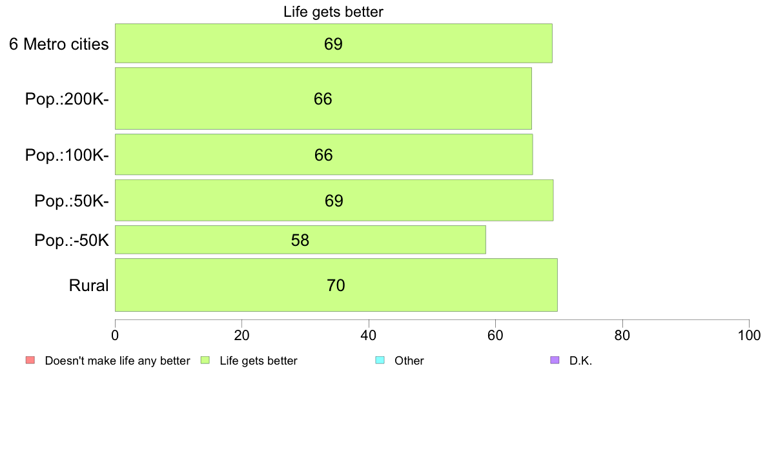
Task: Click the 60 tick label on x-axis
Action: coord(496,336)
